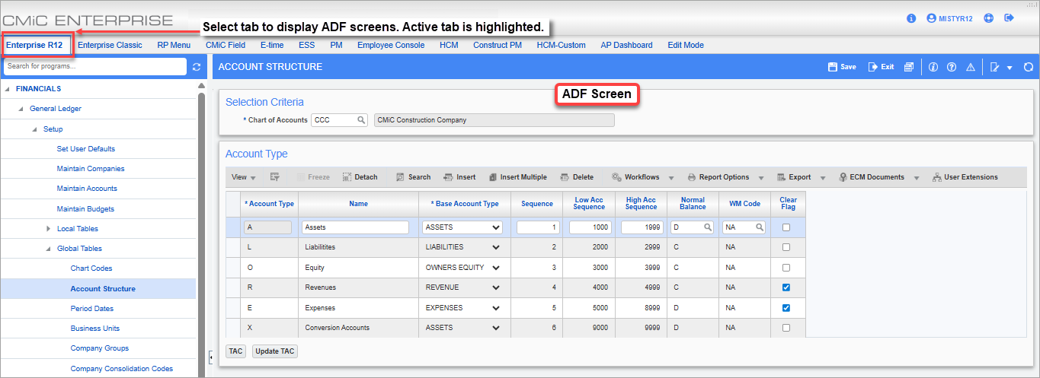Open the italic information icon in title bar

coord(933,67)
